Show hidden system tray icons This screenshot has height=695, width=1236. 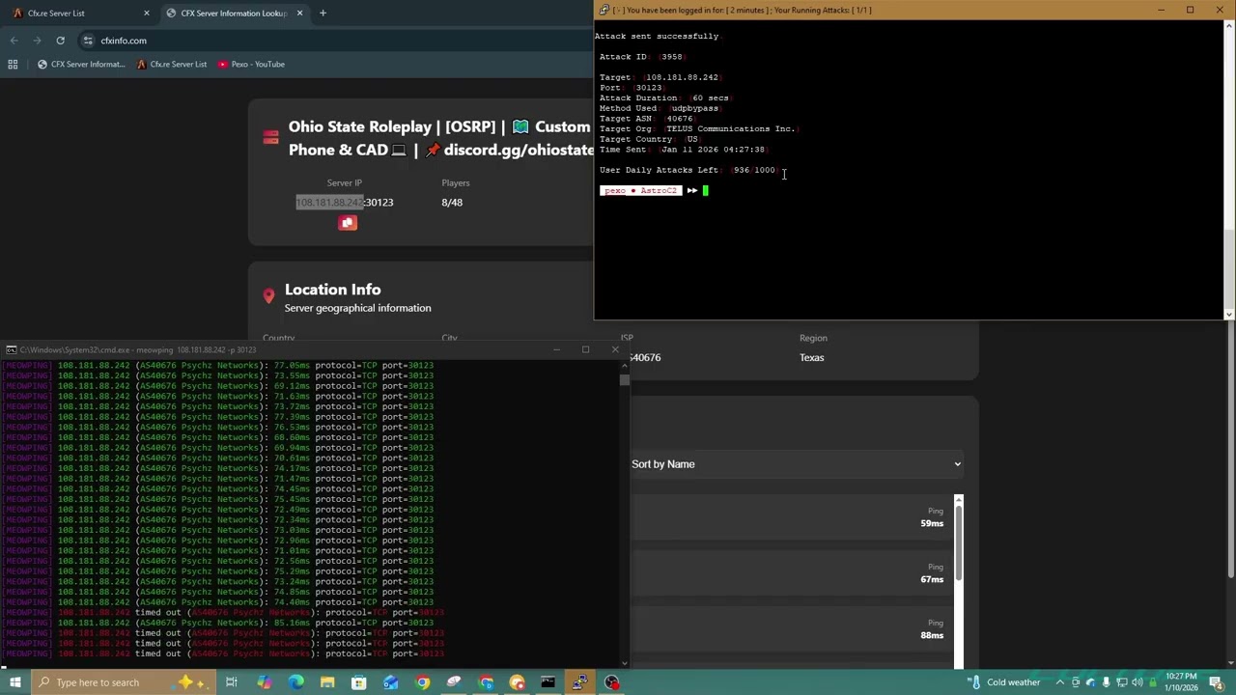1059,682
